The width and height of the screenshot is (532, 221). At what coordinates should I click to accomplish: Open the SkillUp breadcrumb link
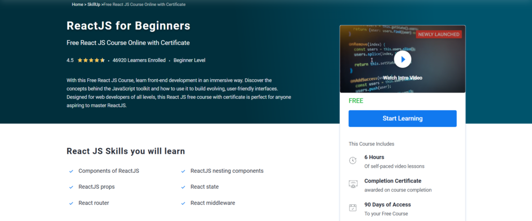(x=94, y=4)
